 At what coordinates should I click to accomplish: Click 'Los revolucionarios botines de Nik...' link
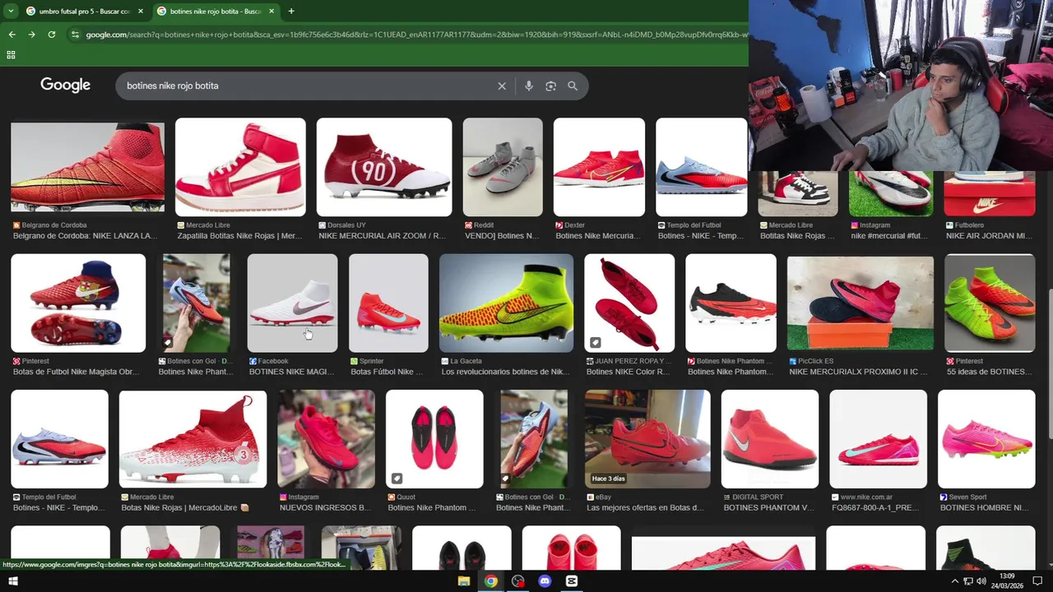tap(505, 372)
